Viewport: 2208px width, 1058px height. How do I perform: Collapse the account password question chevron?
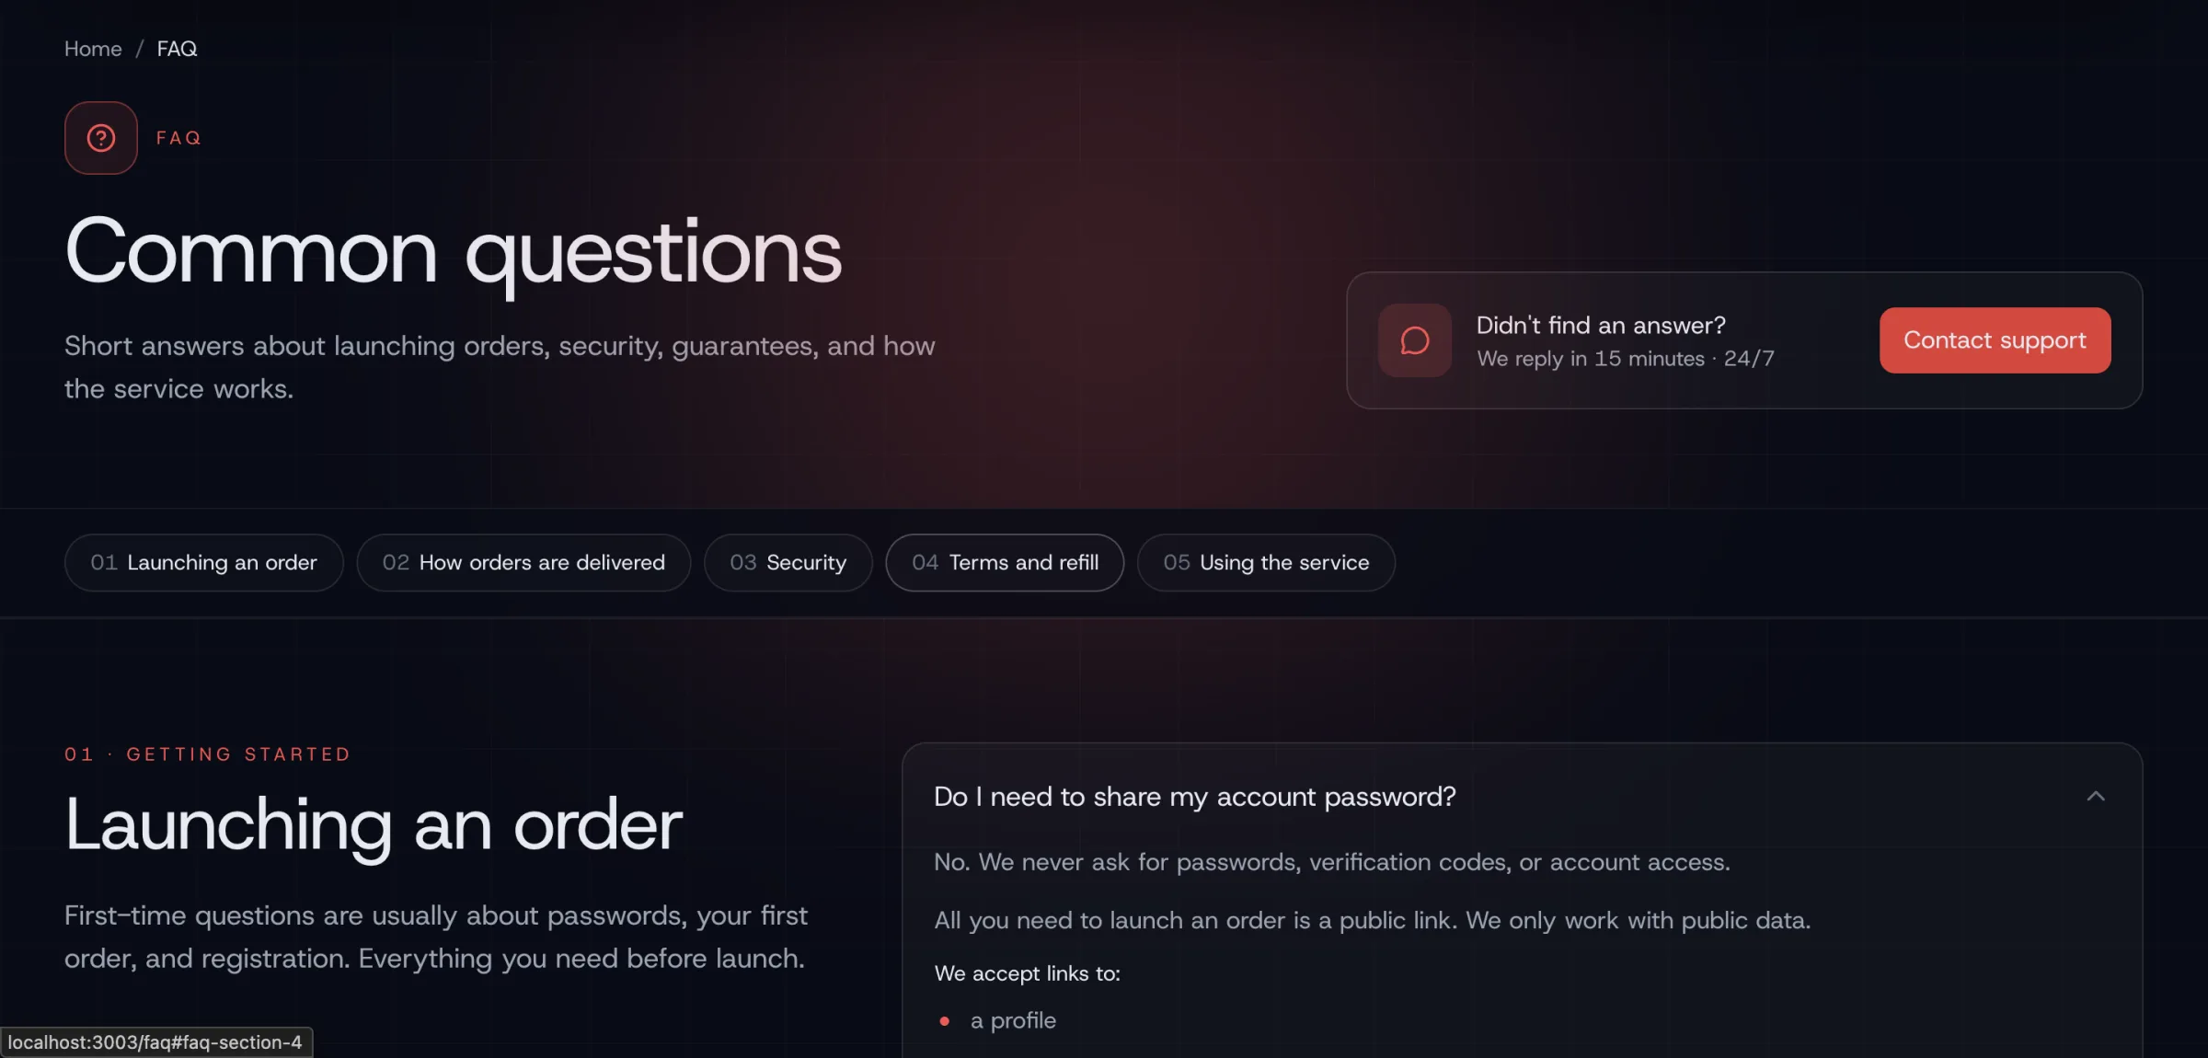[2096, 797]
